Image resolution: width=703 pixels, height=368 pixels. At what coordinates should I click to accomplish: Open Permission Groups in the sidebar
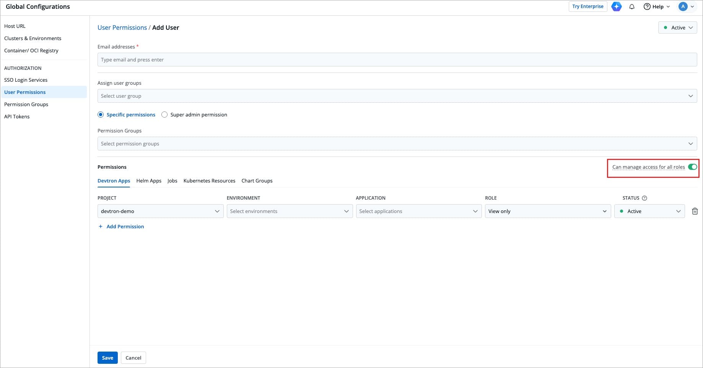click(x=26, y=104)
